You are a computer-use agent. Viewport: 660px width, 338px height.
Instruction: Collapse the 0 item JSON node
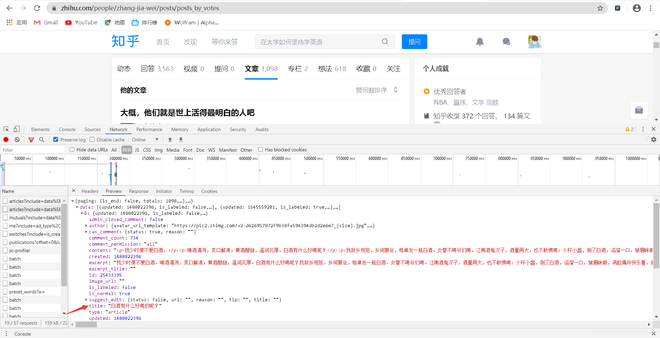pos(82,213)
